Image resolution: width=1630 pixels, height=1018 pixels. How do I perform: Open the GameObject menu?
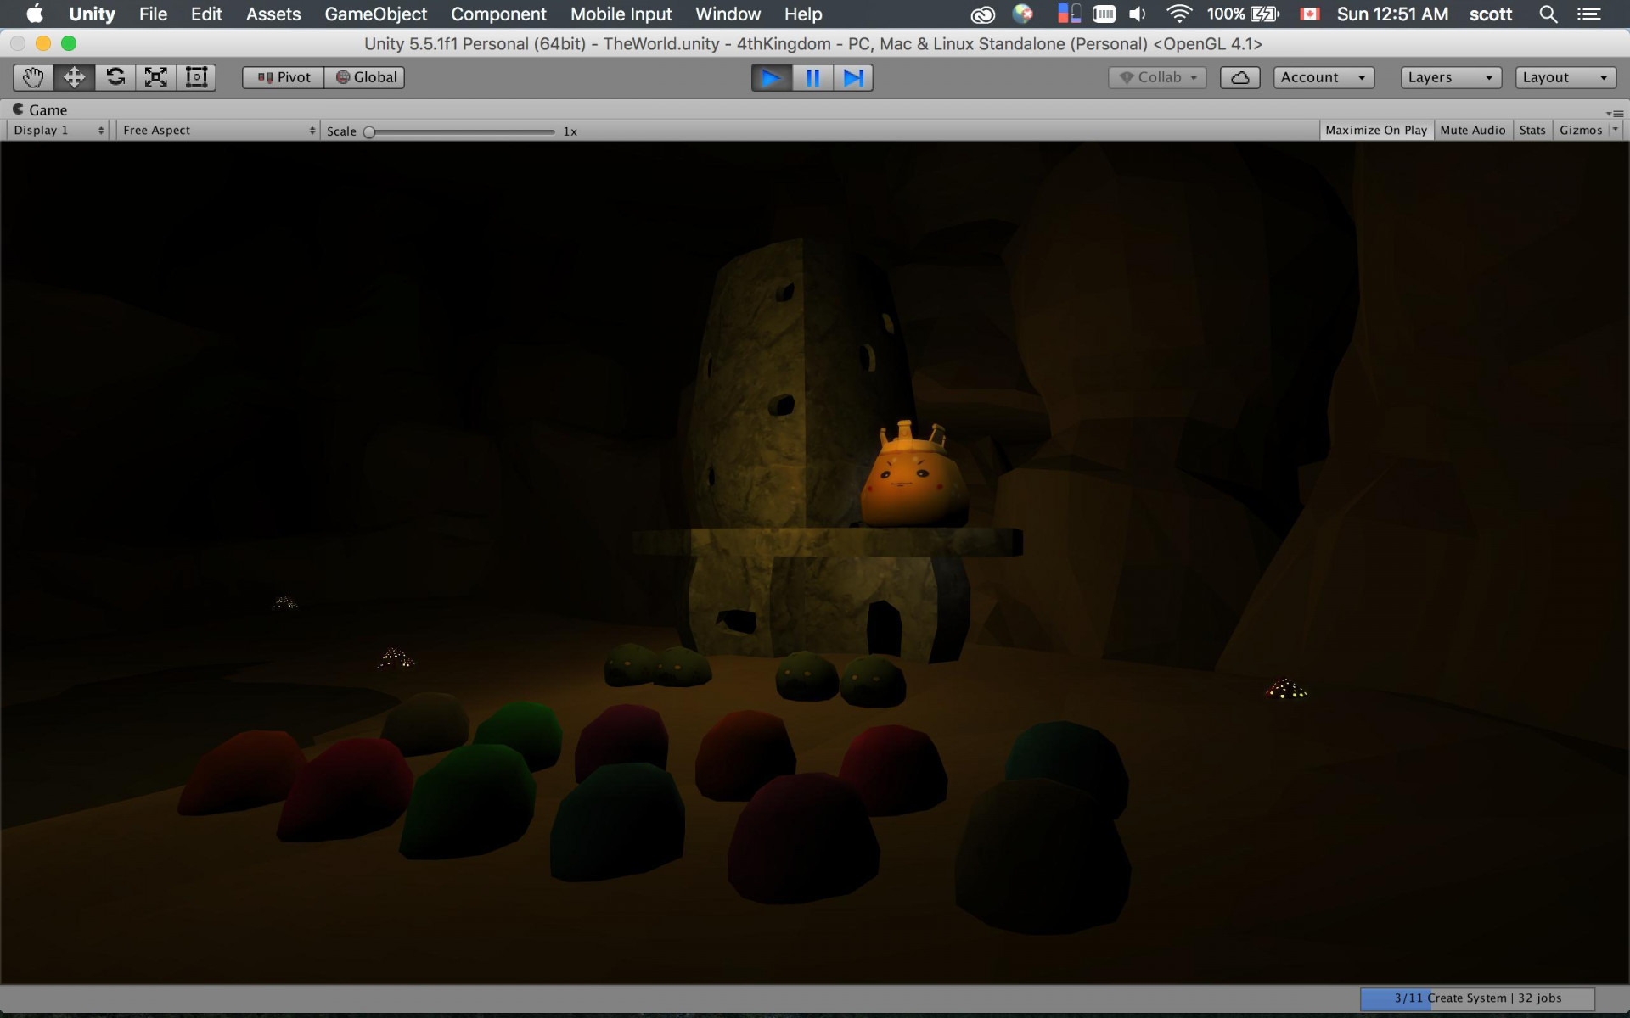[x=375, y=14]
